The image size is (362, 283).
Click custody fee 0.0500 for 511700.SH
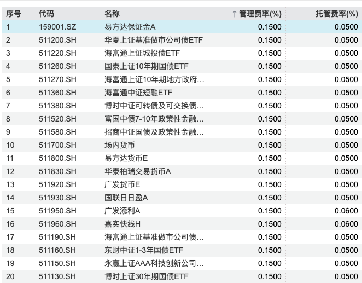[x=346, y=145]
